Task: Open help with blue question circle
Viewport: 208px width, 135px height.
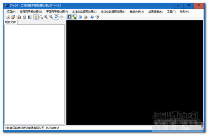Action: [x=92, y=17]
